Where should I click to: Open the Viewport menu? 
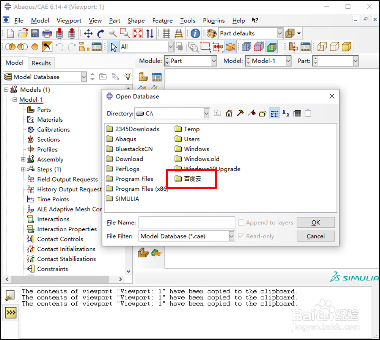tap(69, 20)
